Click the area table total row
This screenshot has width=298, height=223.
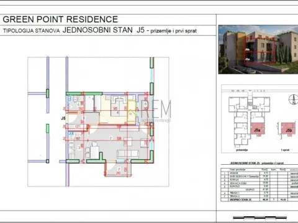(260, 199)
